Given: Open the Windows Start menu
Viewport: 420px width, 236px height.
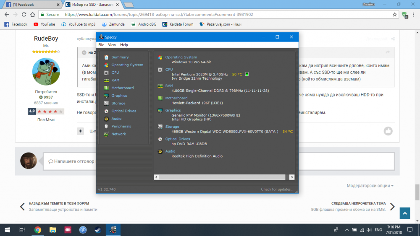Looking at the screenshot, I should [7, 230].
